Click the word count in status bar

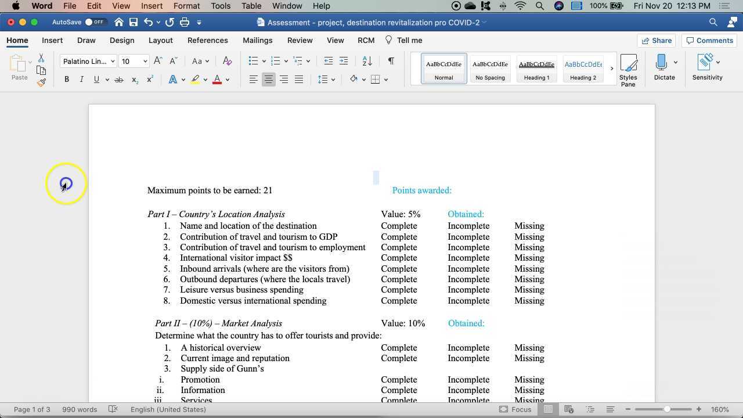coord(80,409)
